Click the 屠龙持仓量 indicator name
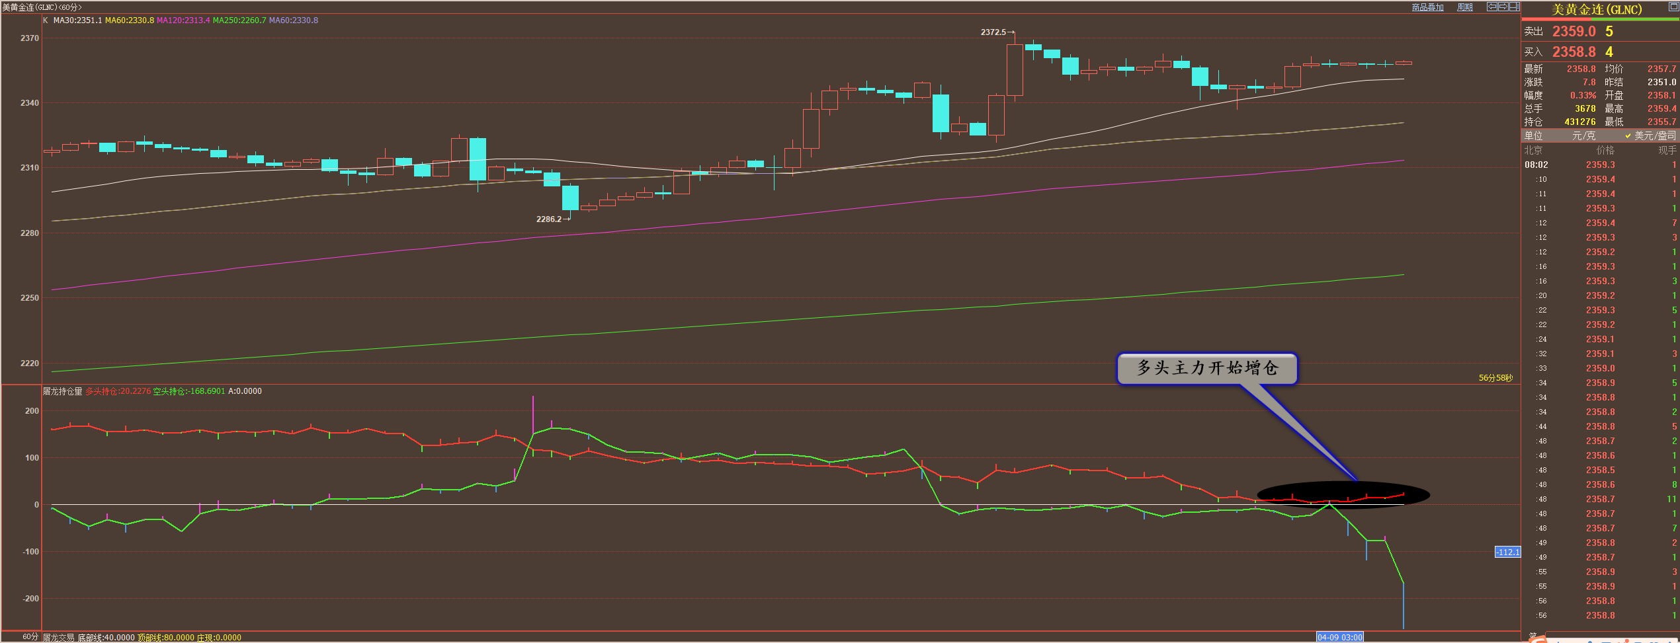 (x=63, y=391)
